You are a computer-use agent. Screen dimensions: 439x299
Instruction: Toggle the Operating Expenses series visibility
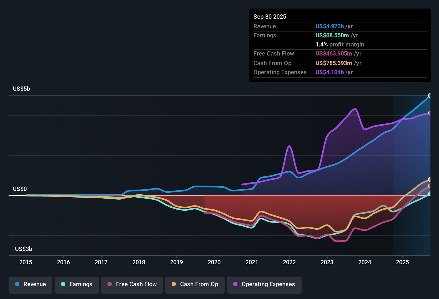tap(264, 284)
